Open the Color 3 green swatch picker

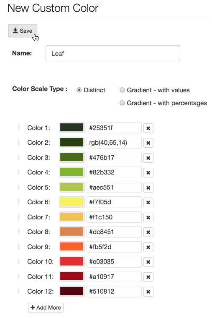tap(72, 157)
